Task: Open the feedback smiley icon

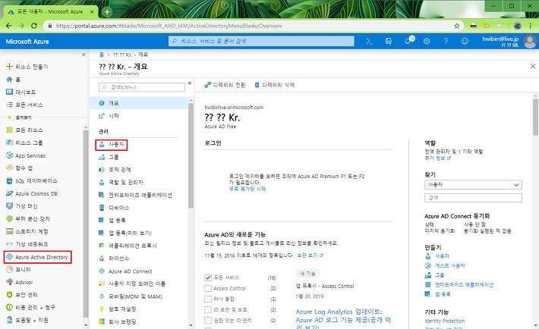Action: click(x=465, y=41)
